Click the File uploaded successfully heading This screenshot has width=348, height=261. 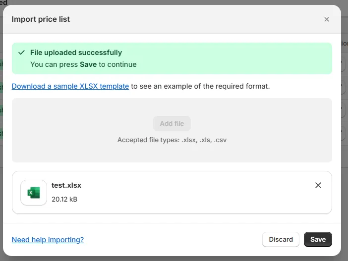pos(76,52)
